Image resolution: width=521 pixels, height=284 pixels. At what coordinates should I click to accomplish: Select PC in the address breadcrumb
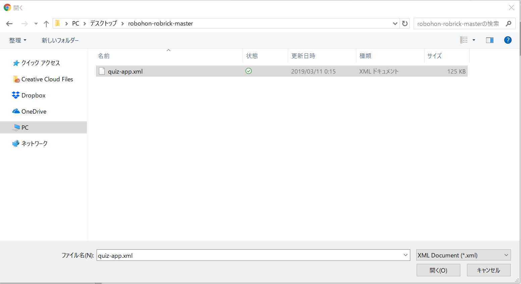pyautogui.click(x=76, y=24)
